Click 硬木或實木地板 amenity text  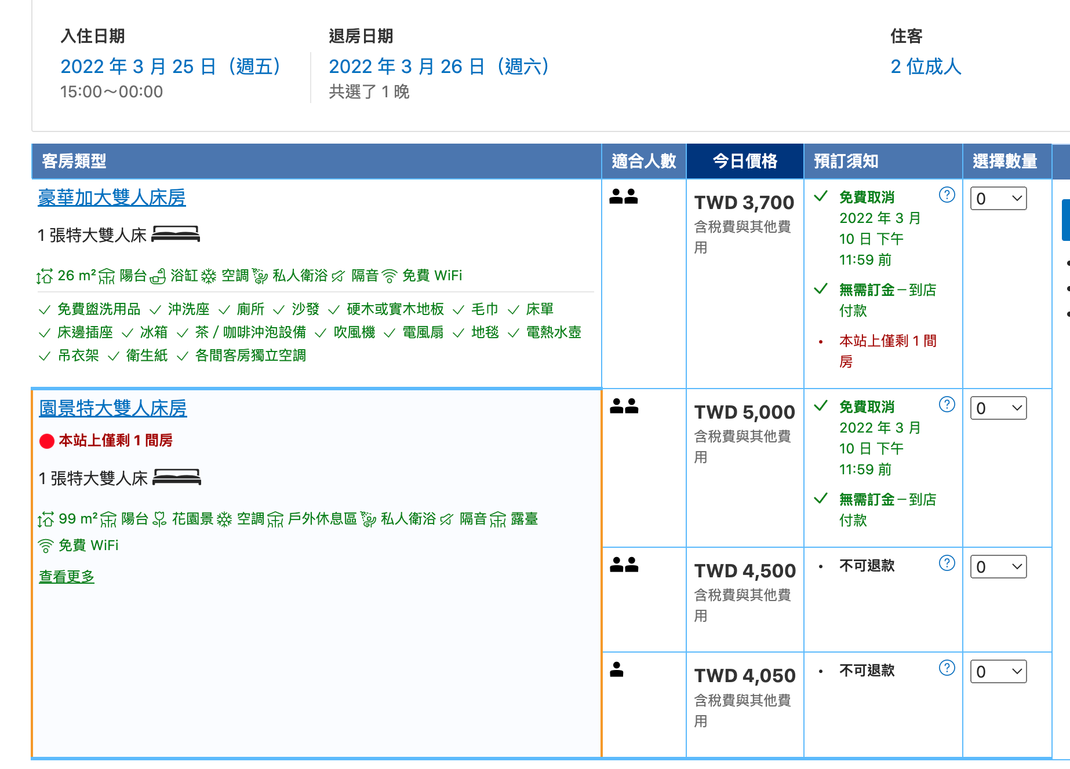tap(395, 309)
